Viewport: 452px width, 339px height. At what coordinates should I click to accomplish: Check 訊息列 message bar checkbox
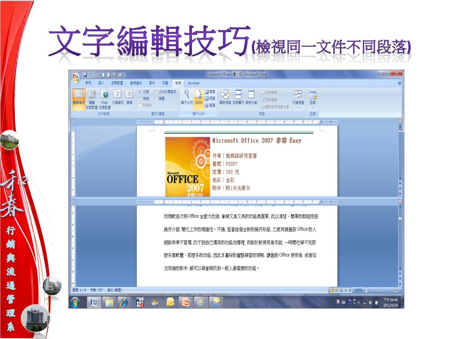140,105
